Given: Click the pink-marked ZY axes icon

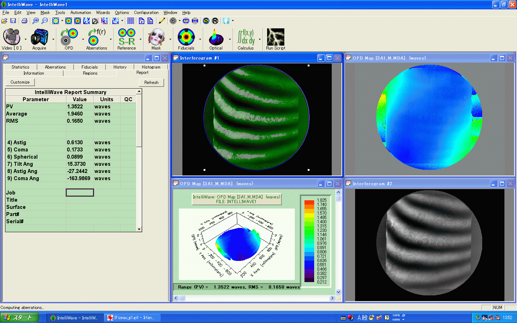Looking at the screenshot, I should pos(104,21).
